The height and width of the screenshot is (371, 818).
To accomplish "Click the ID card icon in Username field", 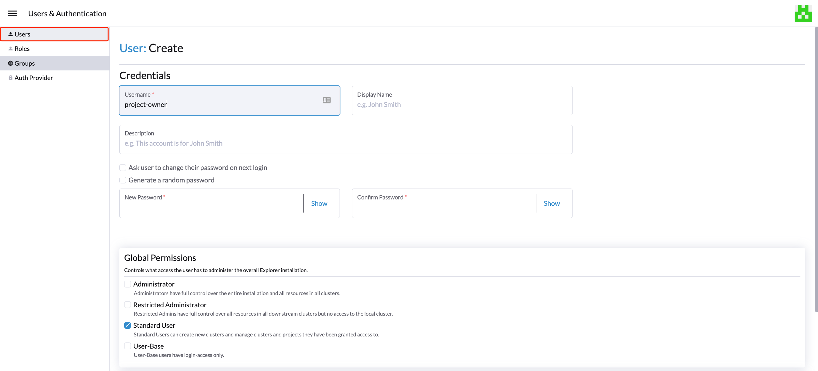I will pos(326,100).
